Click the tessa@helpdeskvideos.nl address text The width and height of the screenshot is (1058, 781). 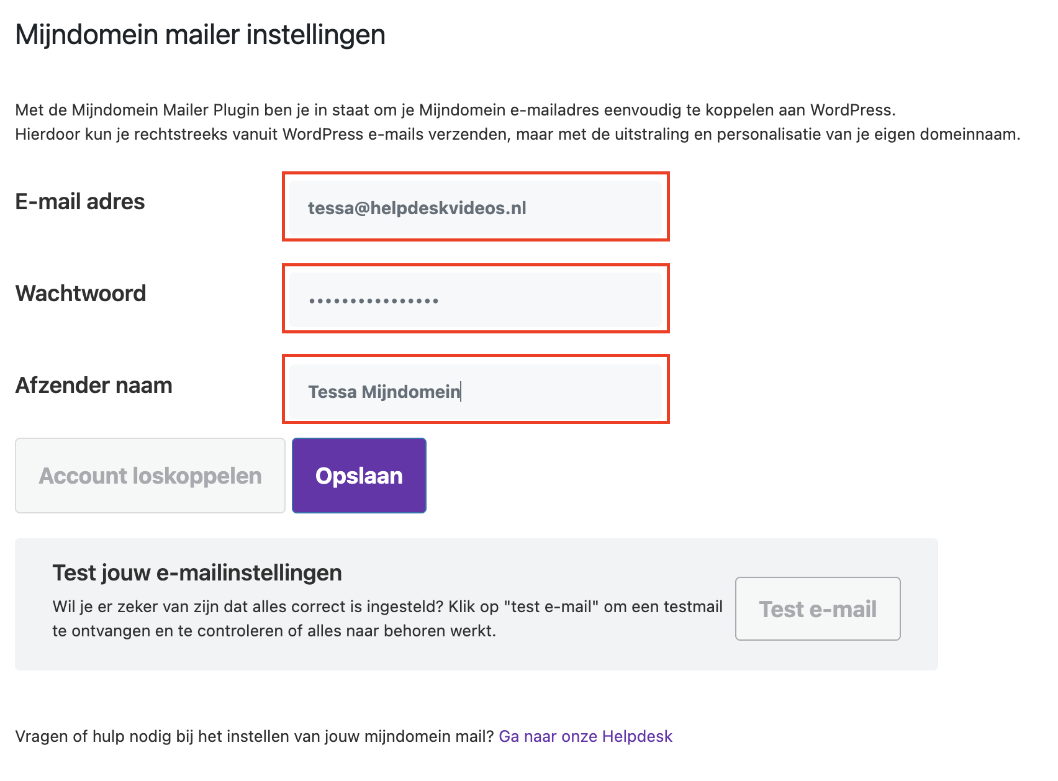(x=417, y=208)
